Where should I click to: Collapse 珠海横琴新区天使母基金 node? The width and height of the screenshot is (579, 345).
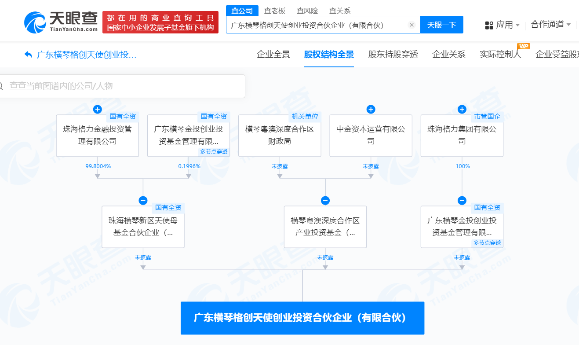point(143,201)
